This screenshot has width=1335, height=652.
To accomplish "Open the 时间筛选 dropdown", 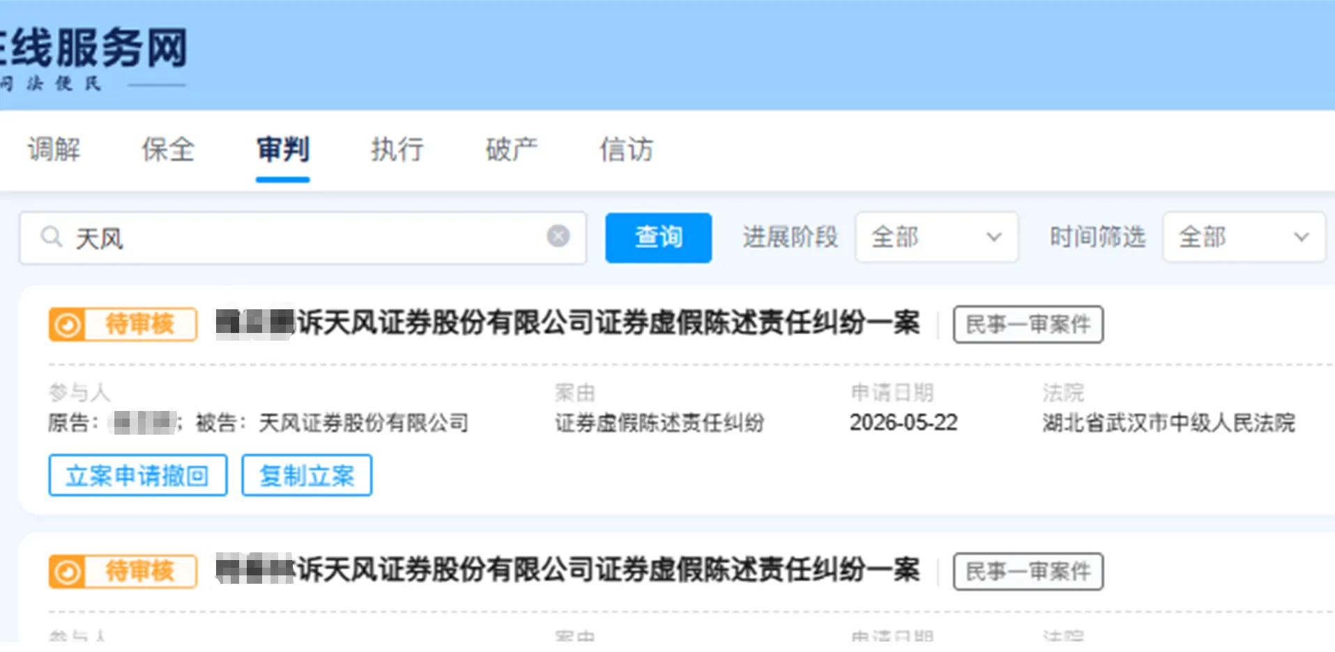I will coord(1244,238).
